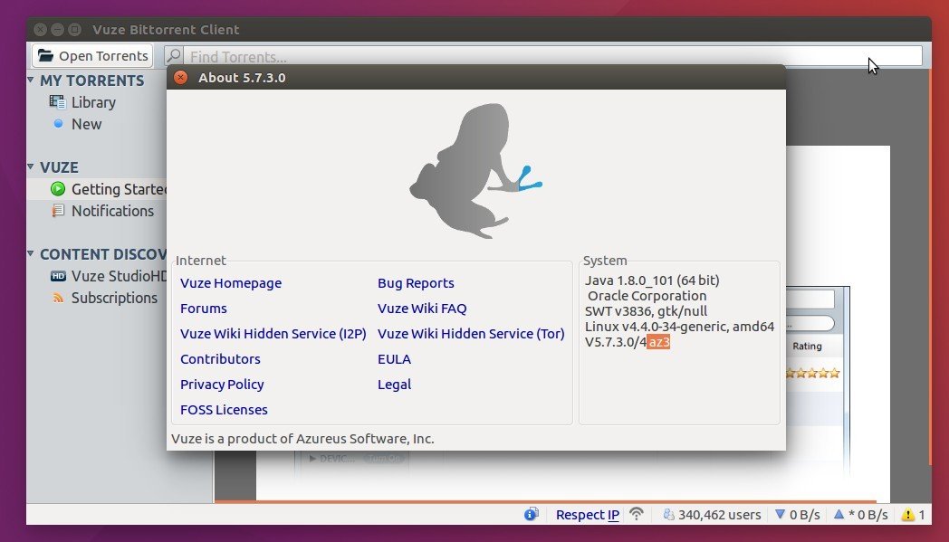949x542 pixels.
Task: Open the Contributors link
Action: point(220,359)
